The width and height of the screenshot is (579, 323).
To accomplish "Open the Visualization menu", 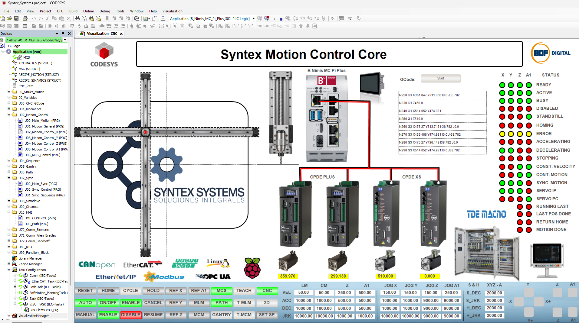I will pyautogui.click(x=173, y=11).
